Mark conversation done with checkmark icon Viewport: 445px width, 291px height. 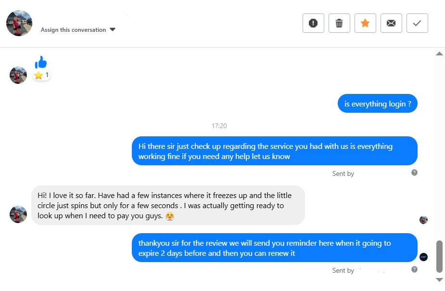point(417,23)
